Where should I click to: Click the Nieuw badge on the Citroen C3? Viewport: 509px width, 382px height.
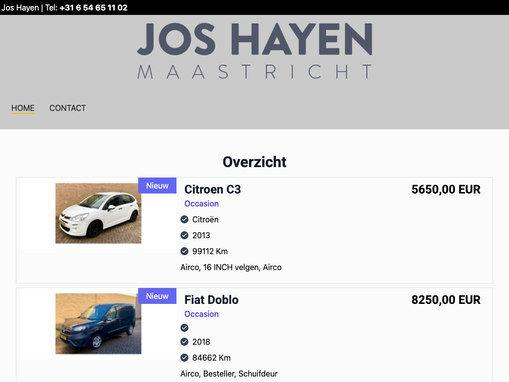158,186
